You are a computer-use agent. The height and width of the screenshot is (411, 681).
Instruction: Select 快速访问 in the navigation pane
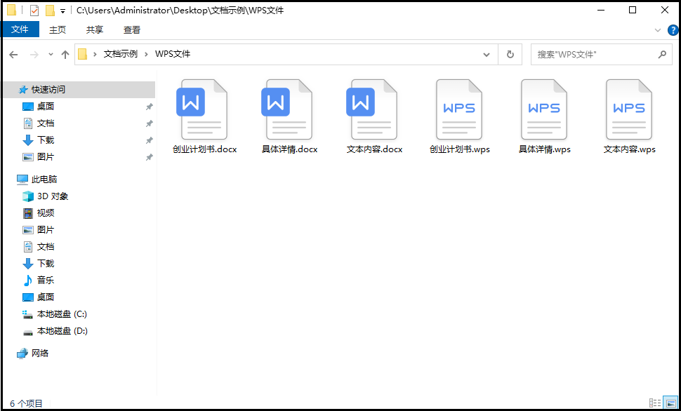(x=79, y=89)
